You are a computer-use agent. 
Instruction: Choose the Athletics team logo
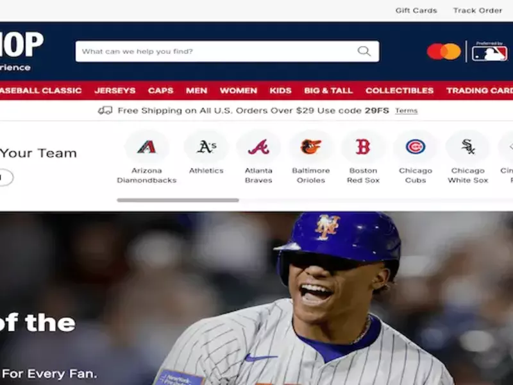(x=206, y=147)
